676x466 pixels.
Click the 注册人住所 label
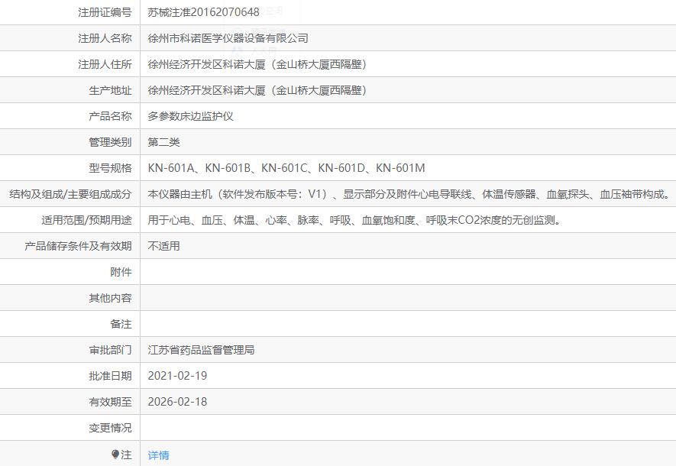coord(105,64)
